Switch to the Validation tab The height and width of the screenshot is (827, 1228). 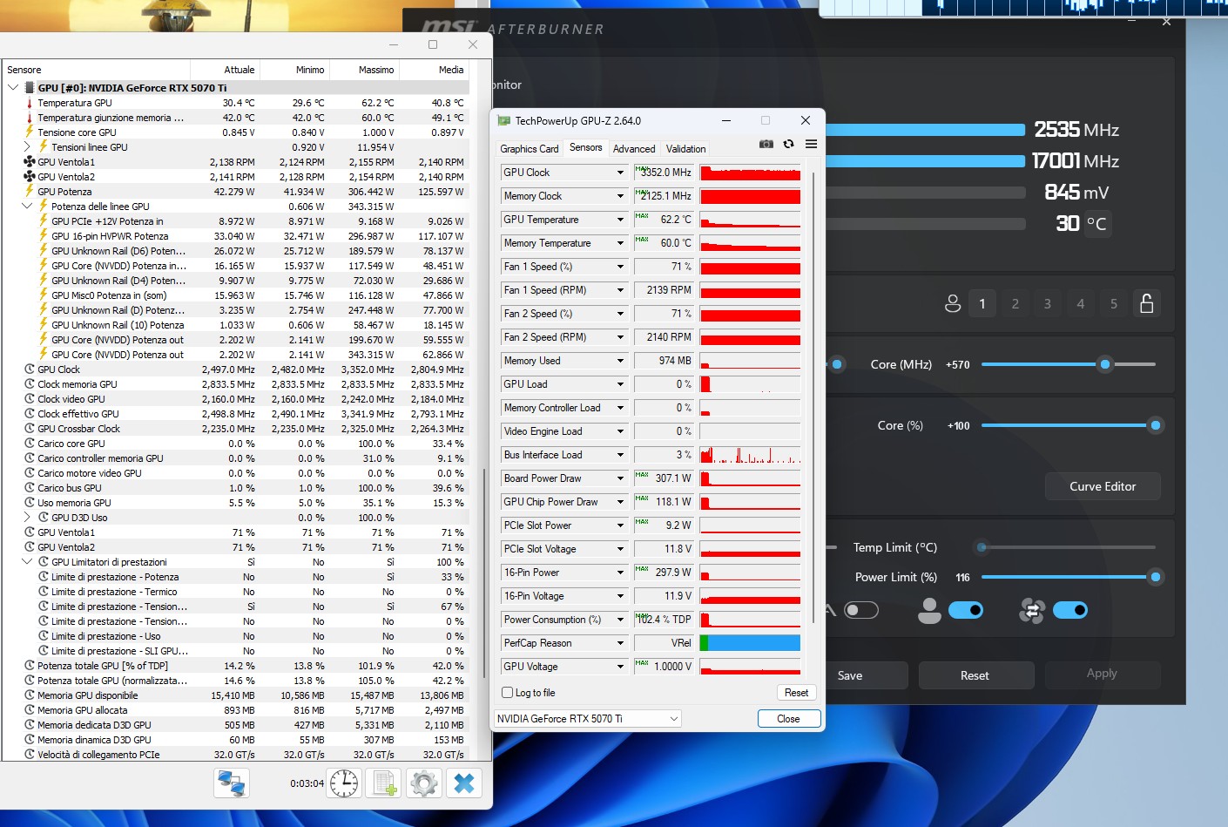686,149
